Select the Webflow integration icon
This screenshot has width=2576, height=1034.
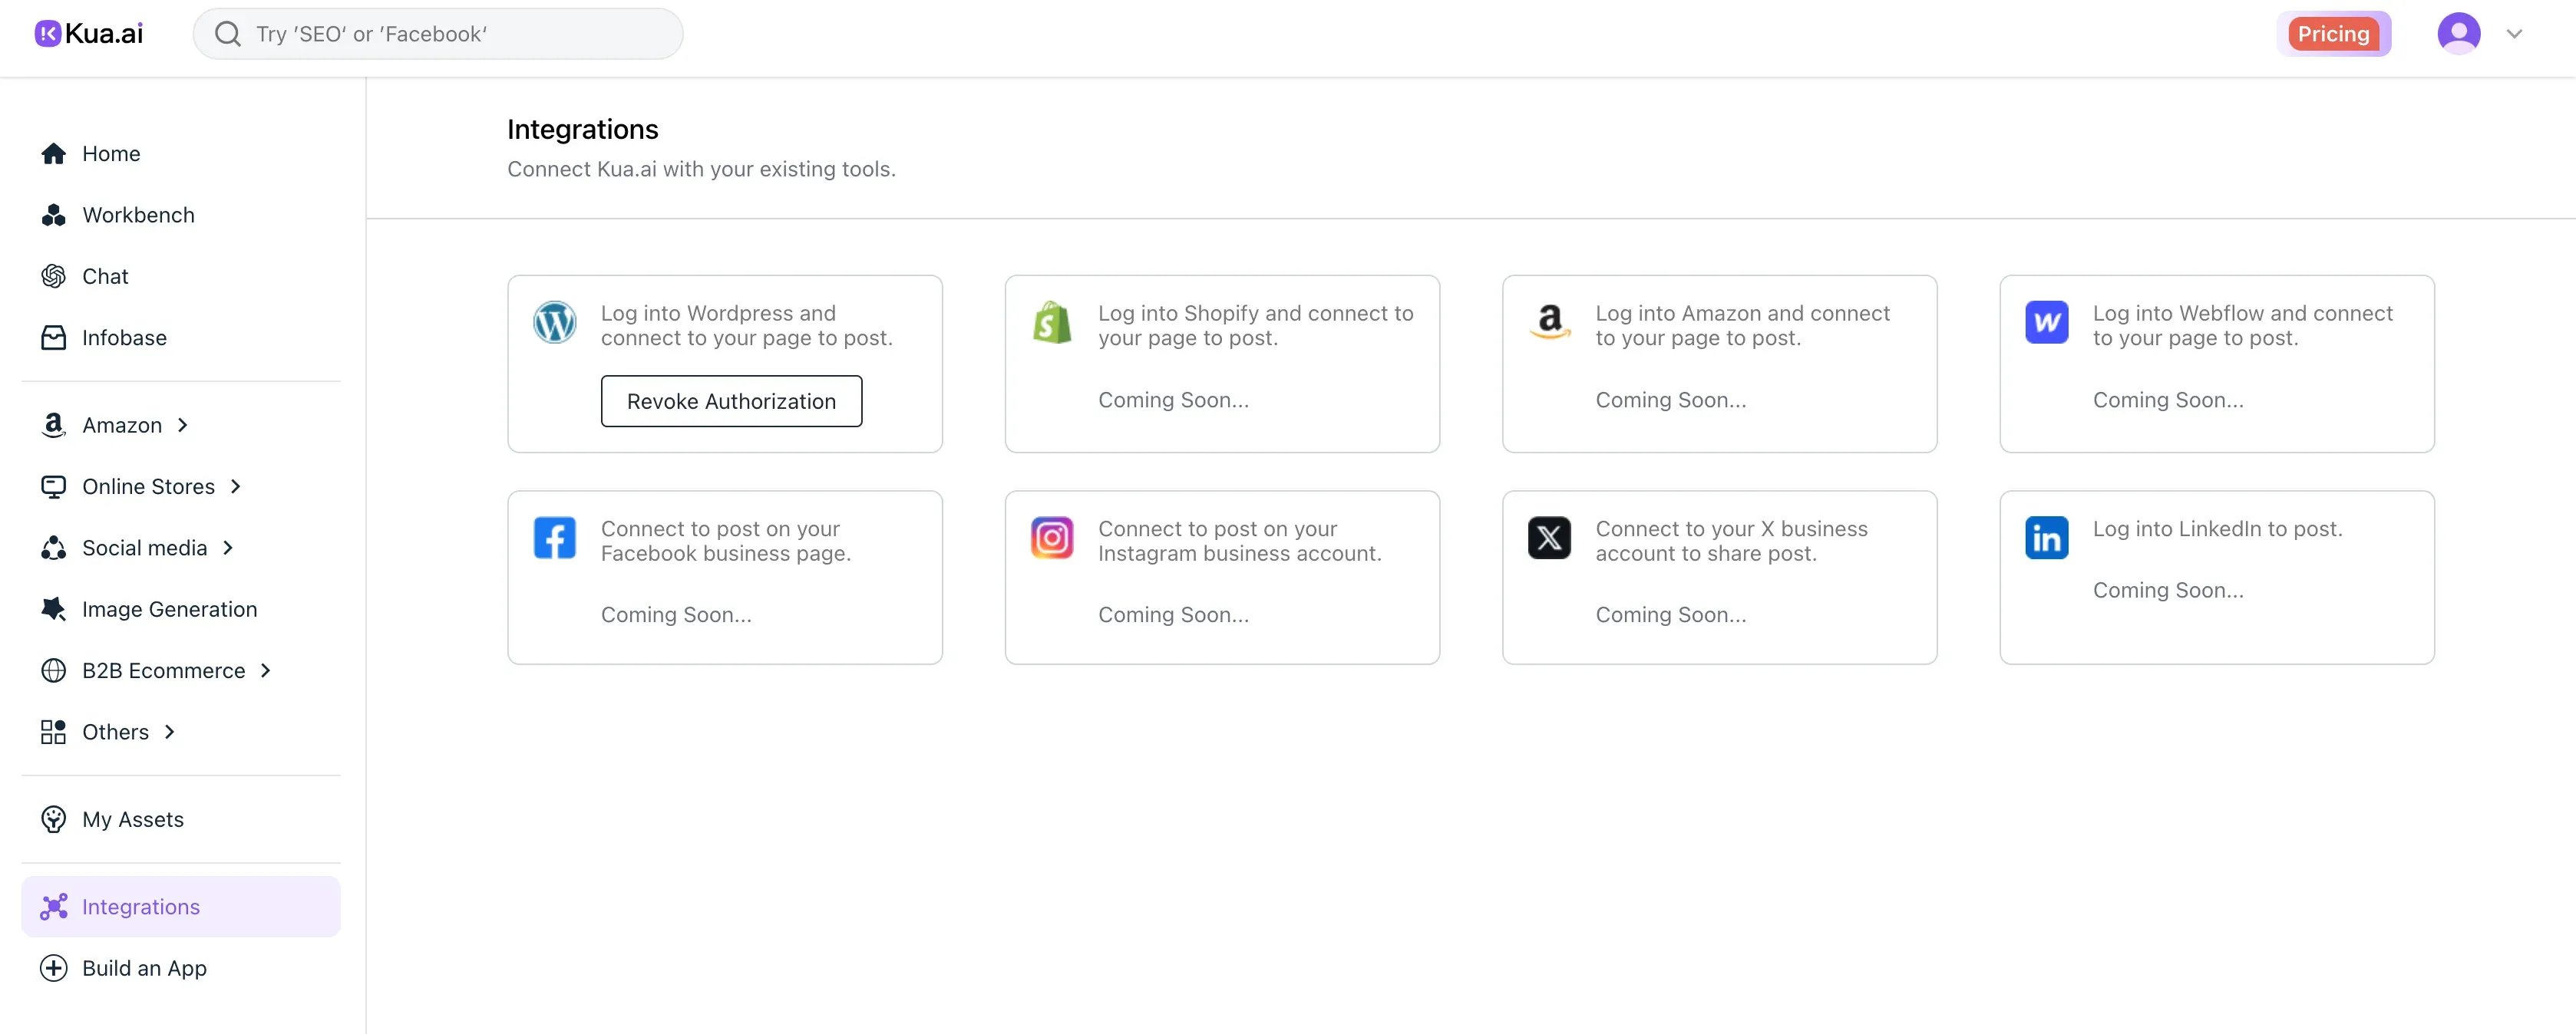[2046, 321]
